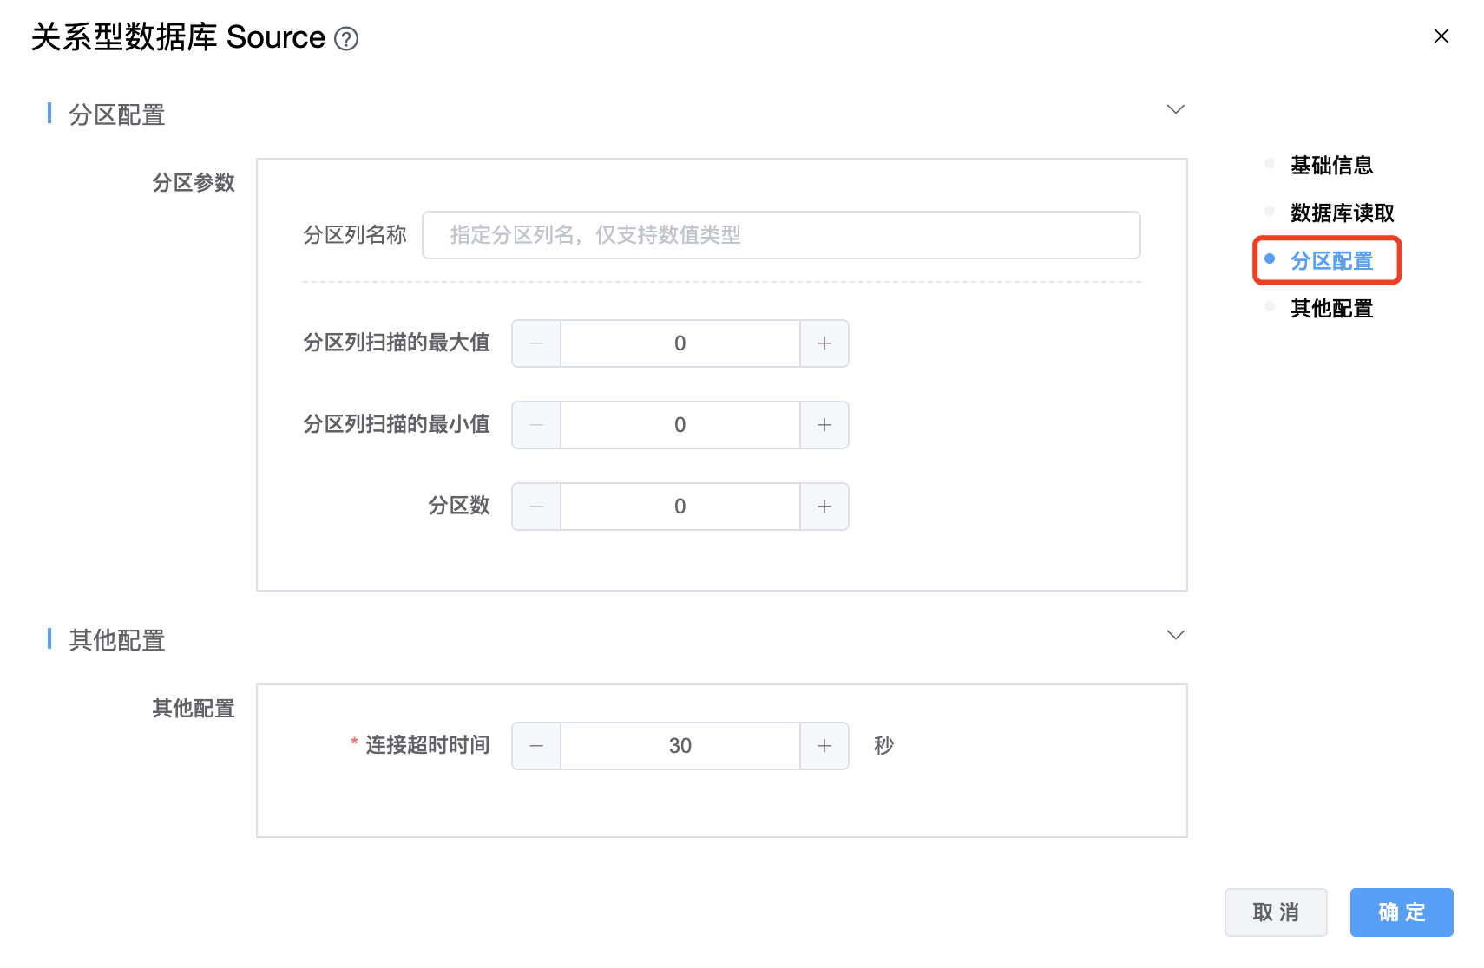This screenshot has height=968, width=1484.
Task: Increase 分区列扫描的最大值 with plus button
Action: [x=824, y=343]
